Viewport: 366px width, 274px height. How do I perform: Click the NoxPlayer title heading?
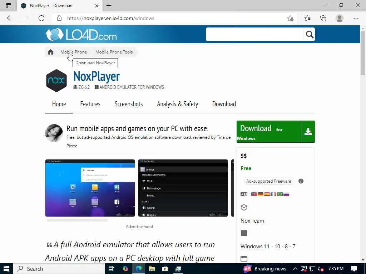click(97, 76)
